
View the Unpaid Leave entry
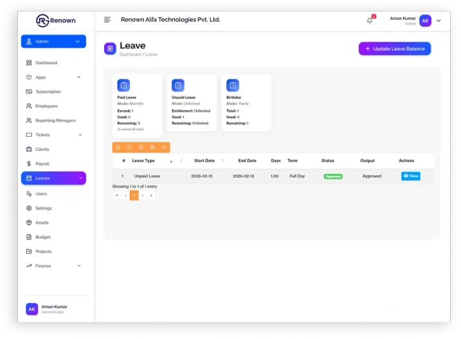410,176
